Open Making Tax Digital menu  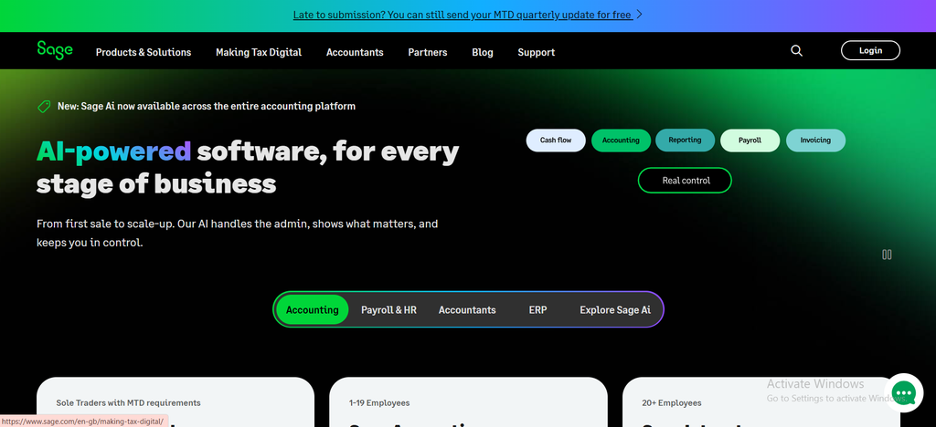[259, 52]
